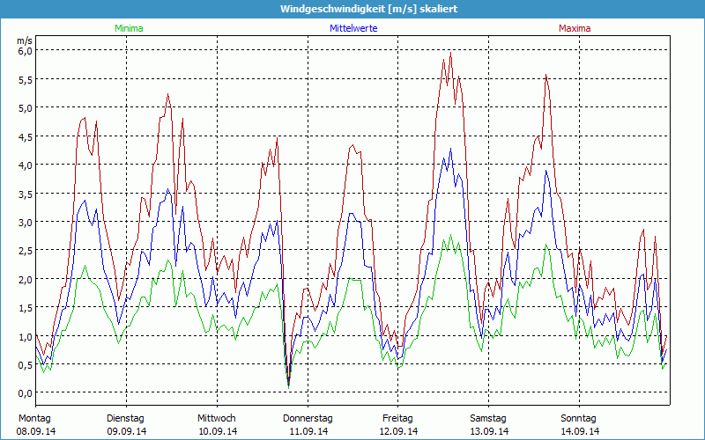705x440 pixels.
Task: Click the chart title Windgeschwindigkeit [m/s] skaliert
Action: [368, 9]
